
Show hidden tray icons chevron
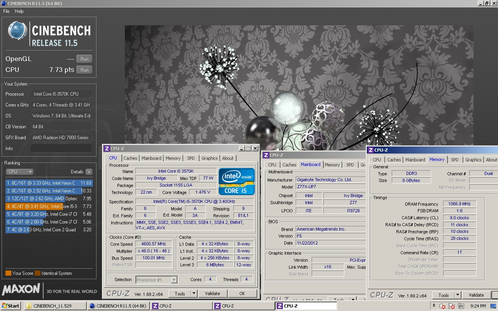click(434, 306)
